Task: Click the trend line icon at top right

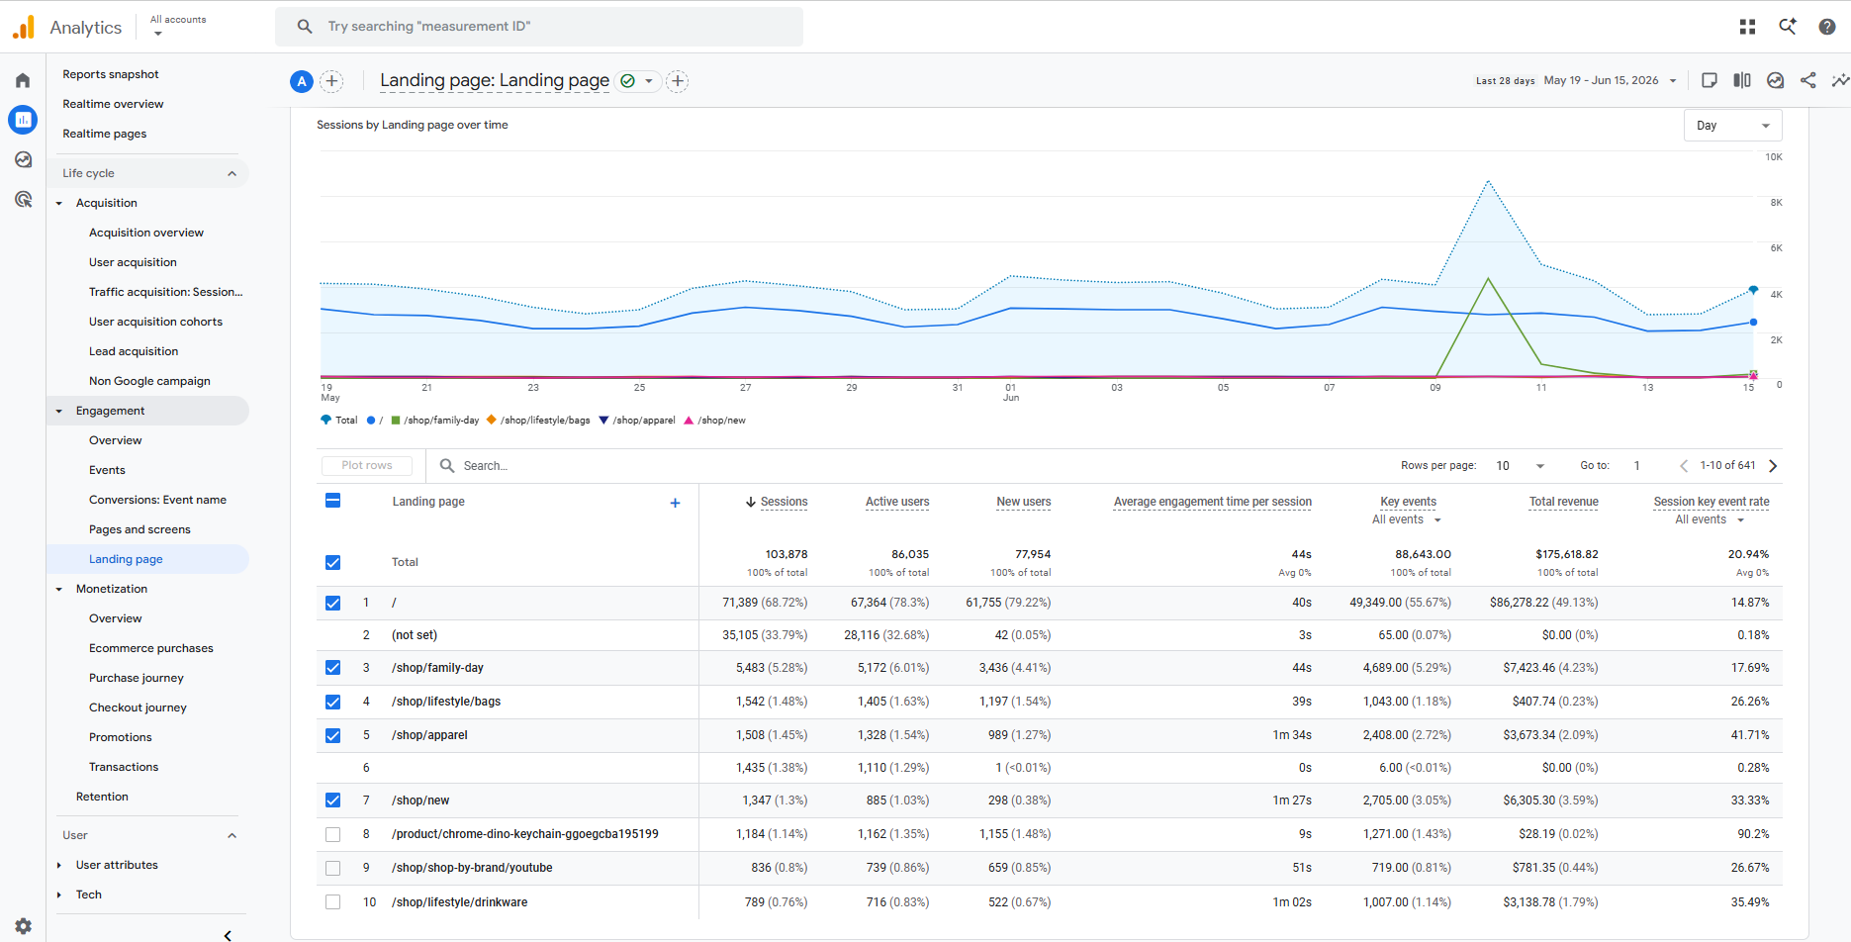Action: (x=1840, y=80)
